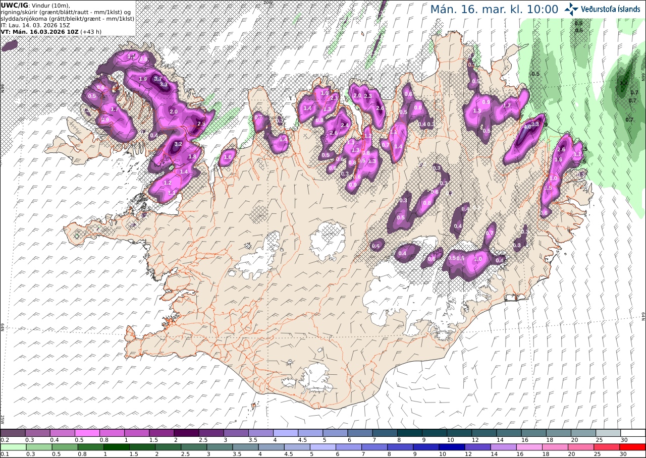The width and height of the screenshot is (646, 458).
Task: Click the 2 darkest purple snow scale swatch
Action: click(x=186, y=433)
